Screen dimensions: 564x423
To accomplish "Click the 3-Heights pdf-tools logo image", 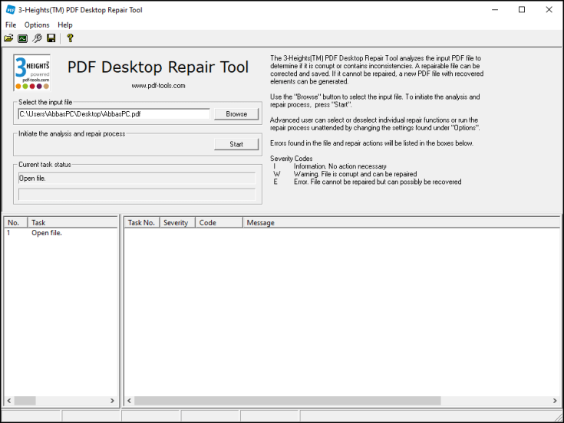I will click(x=33, y=74).
